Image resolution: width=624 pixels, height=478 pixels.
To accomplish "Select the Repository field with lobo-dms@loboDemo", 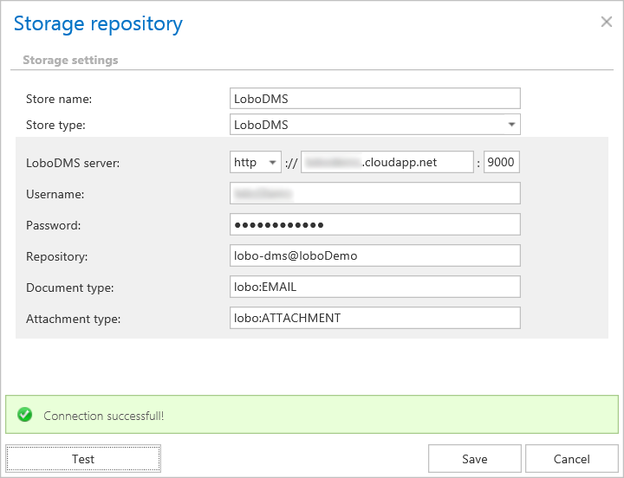I will pyautogui.click(x=374, y=255).
